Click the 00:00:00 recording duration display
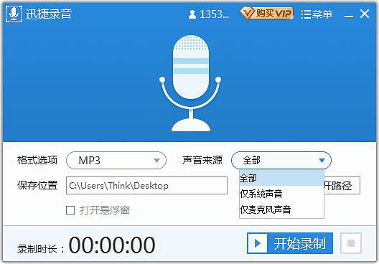The image size is (379, 264). [112, 245]
